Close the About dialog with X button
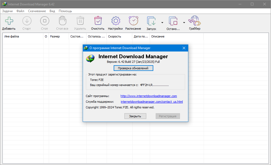271x165 pixels. click(184, 48)
